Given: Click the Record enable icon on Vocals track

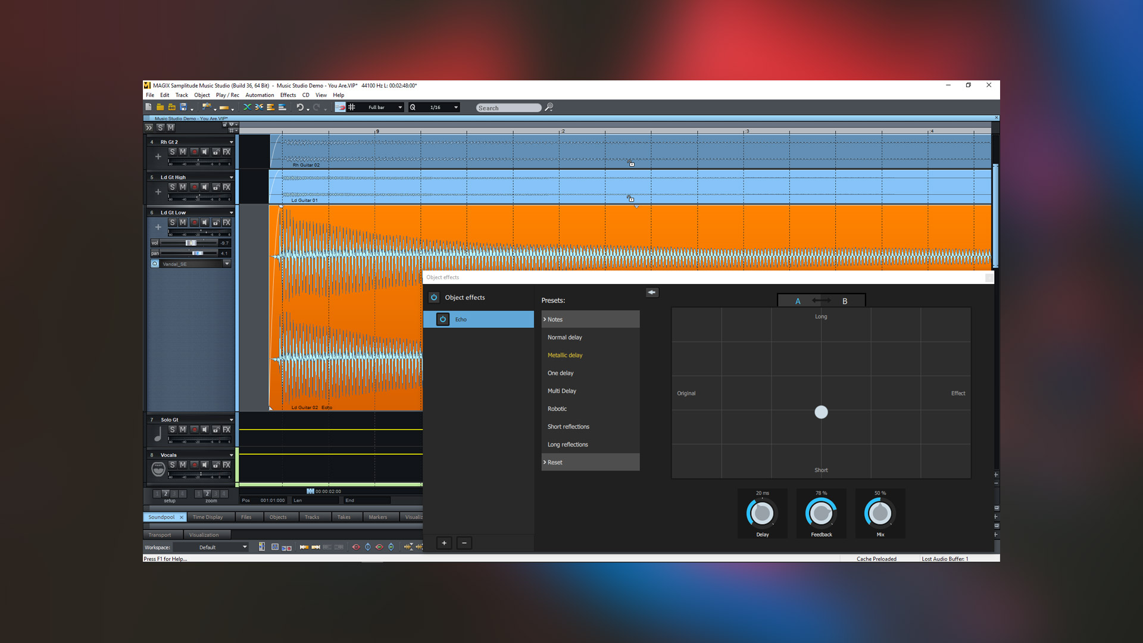Looking at the screenshot, I should [194, 465].
